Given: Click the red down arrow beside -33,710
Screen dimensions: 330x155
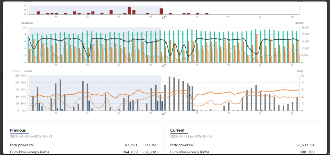Looking at the screenshot, I should [x=158, y=152].
